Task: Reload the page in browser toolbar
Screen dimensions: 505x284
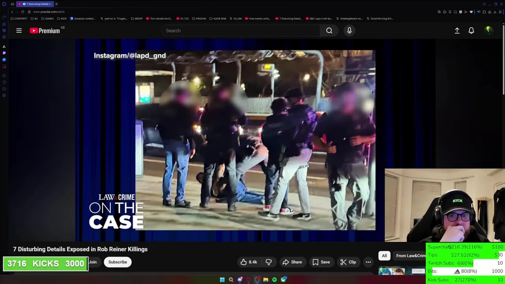Action: point(22,12)
